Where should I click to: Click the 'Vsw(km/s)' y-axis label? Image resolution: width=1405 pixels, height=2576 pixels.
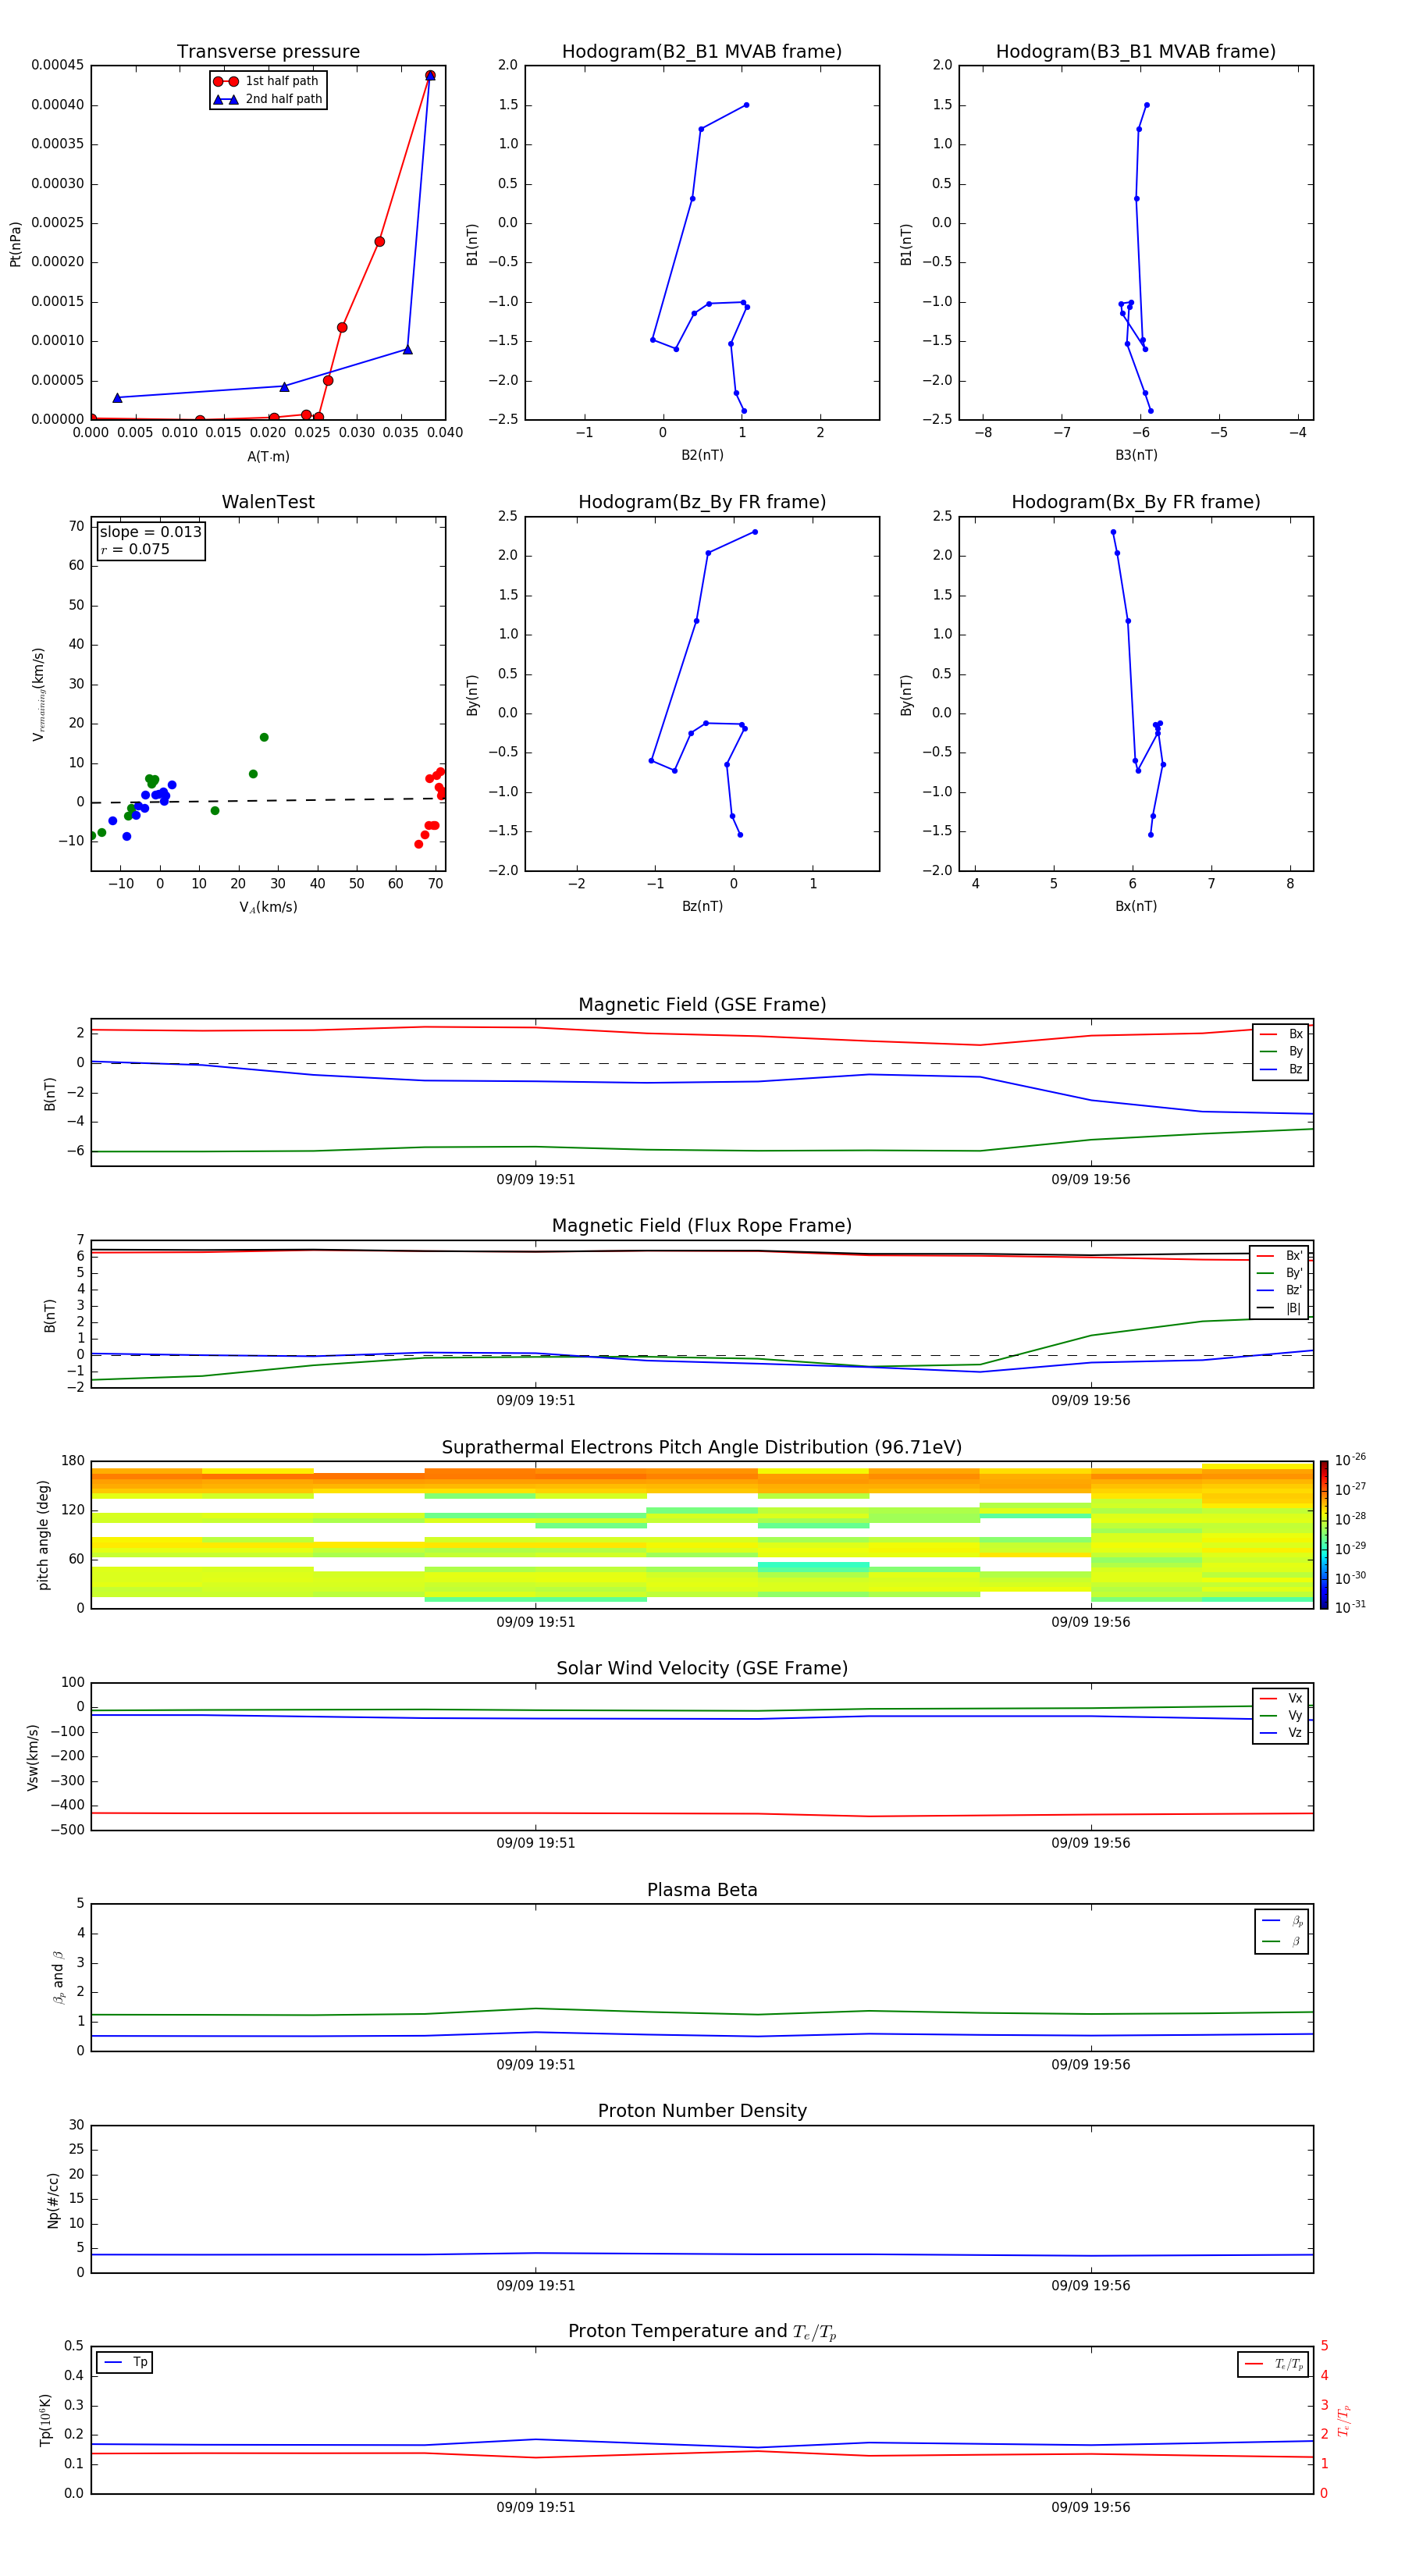coord(32,1756)
